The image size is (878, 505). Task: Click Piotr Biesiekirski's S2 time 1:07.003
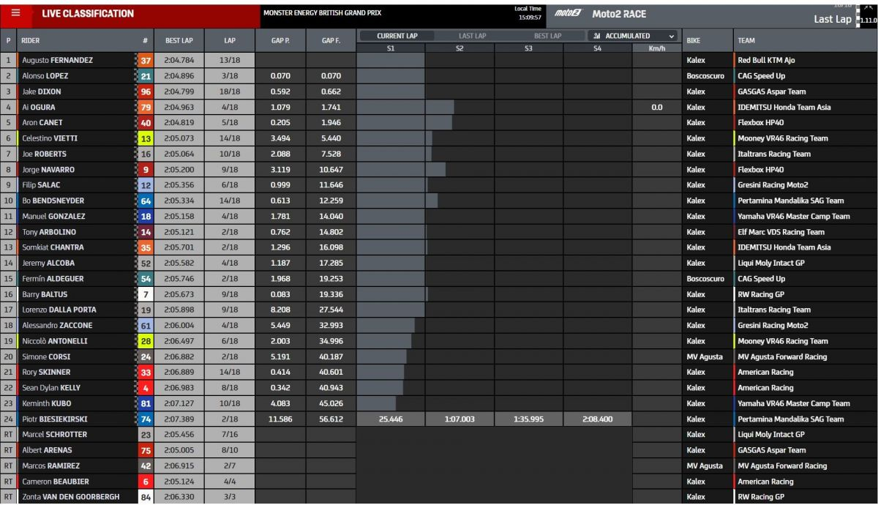pos(459,419)
